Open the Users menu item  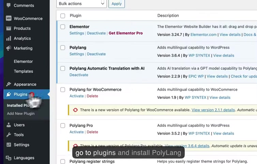tap(19, 125)
